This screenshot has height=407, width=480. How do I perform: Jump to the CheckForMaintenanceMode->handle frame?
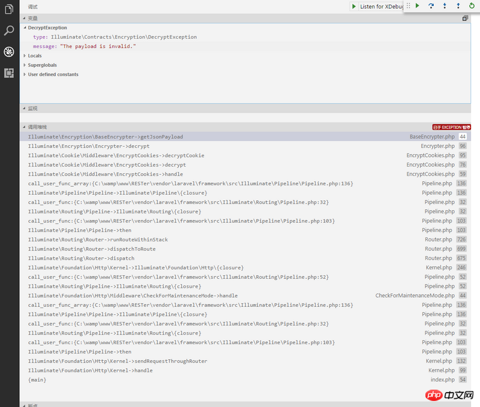coord(245,296)
